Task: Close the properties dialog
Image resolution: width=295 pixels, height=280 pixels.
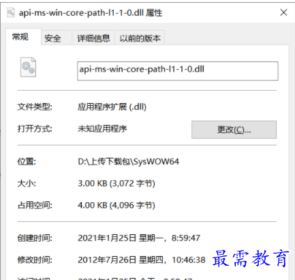Action: point(283,12)
